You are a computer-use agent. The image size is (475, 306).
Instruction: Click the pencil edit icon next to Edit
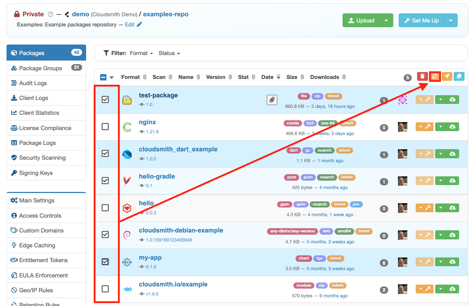coord(139,25)
